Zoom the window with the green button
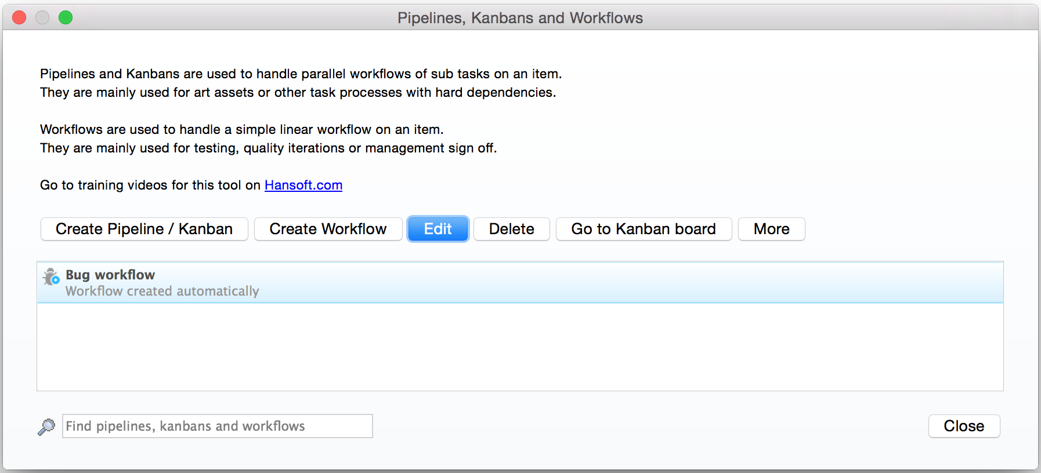The height and width of the screenshot is (473, 1041). point(66,17)
